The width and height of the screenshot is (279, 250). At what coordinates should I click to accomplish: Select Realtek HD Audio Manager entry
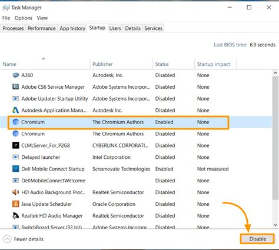[52, 216]
